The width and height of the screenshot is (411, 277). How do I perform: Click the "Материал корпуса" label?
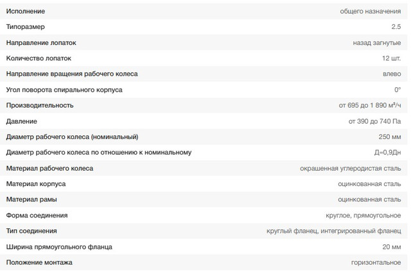(36, 184)
